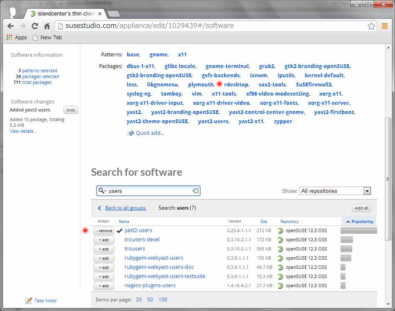Click into the software search box
This screenshot has height=311, width=395.
[148, 191]
